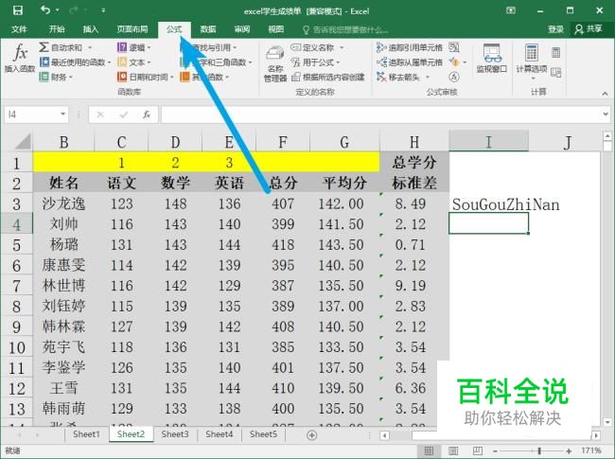Expand the formula bar chevron
The height and width of the screenshot is (459, 615).
[606, 115]
